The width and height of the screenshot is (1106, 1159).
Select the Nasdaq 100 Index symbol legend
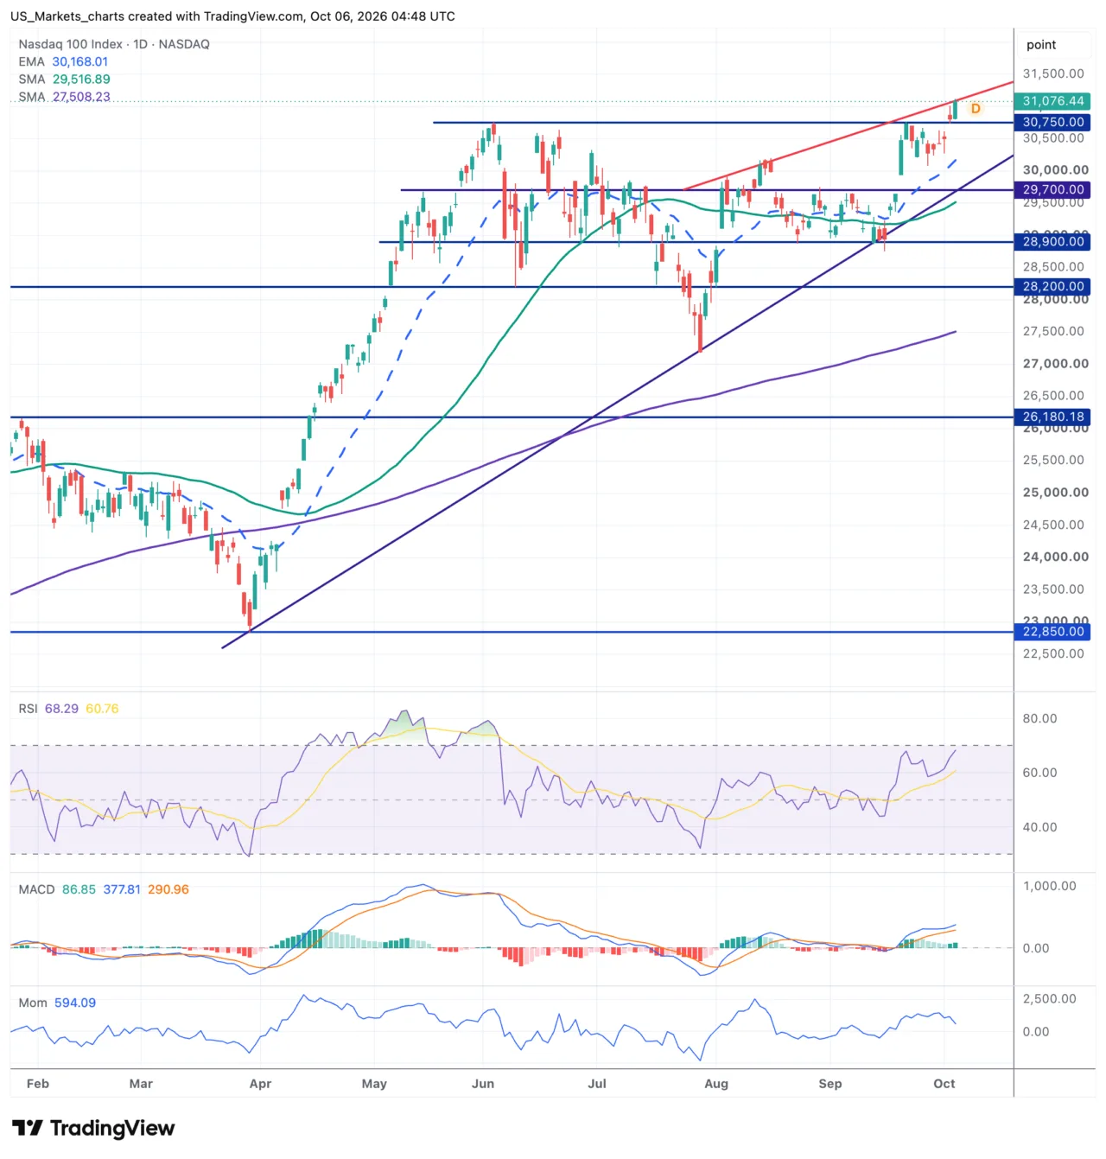pos(114,44)
